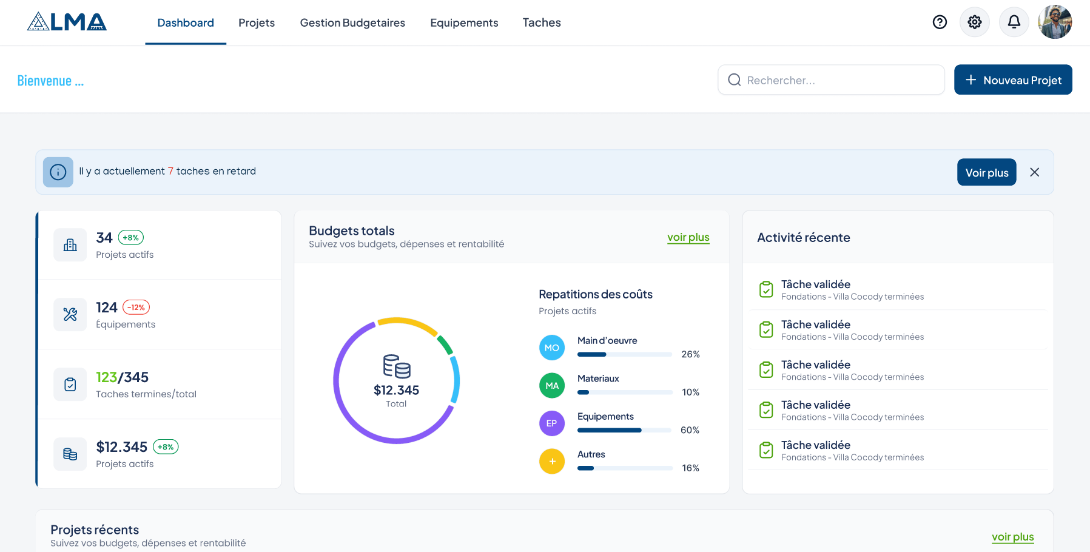Image resolution: width=1090 pixels, height=552 pixels.
Task: Click the green MA Materiaux badge
Action: tap(551, 385)
